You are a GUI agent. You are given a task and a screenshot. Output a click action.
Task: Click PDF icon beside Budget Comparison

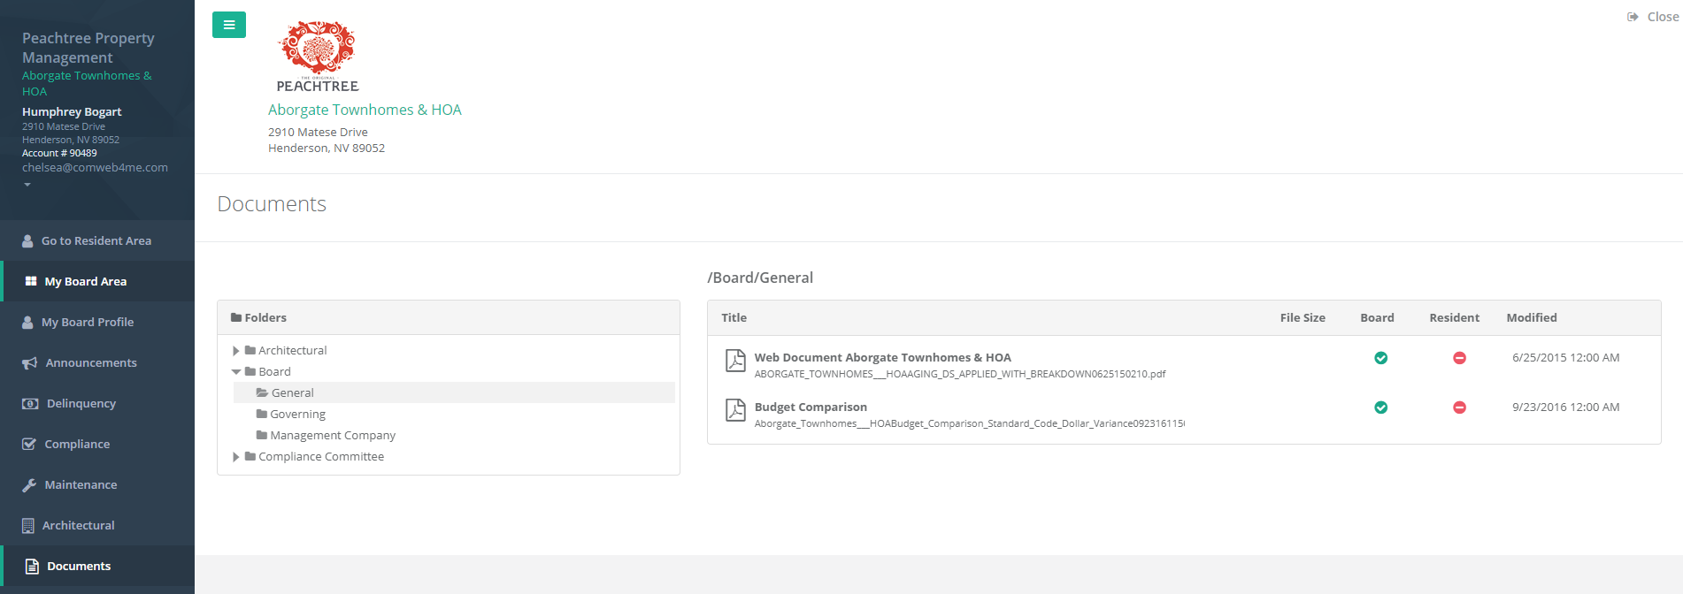[x=735, y=410]
